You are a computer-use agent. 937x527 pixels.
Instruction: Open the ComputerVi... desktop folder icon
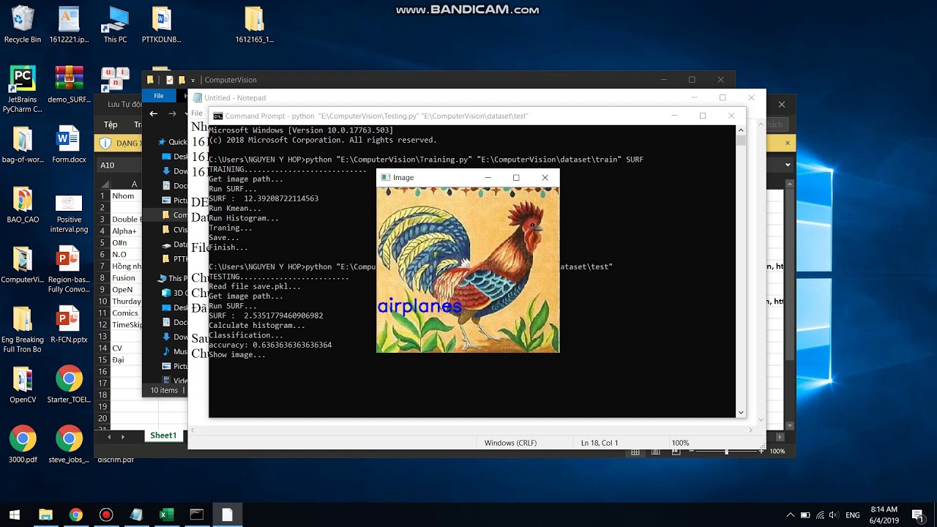pyautogui.click(x=23, y=264)
